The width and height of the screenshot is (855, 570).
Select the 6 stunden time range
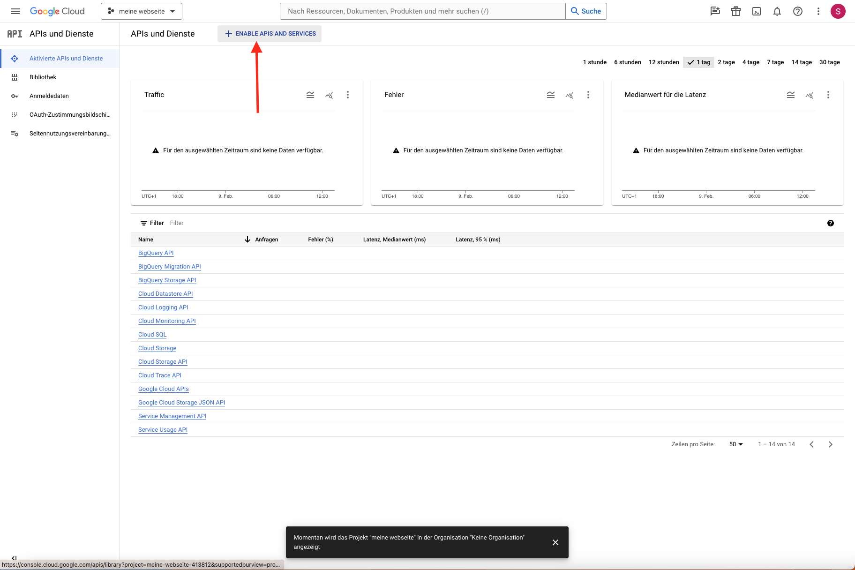click(628, 62)
